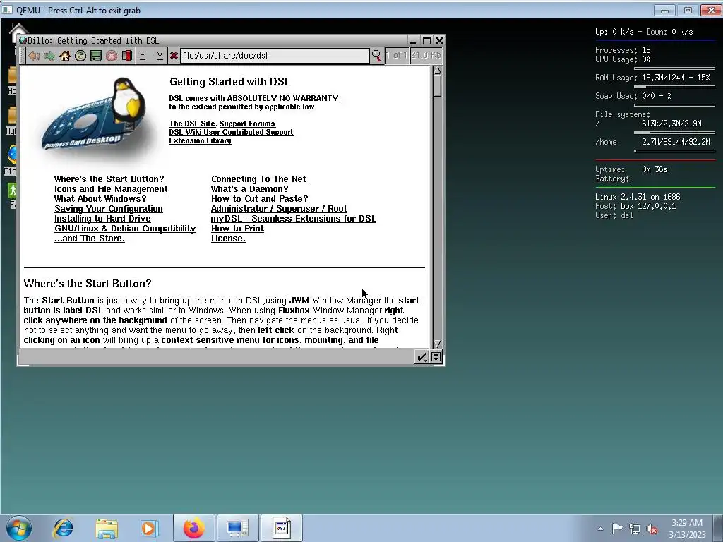Click the Dillo window title bar text
The height and width of the screenshot is (542, 723).
coord(93,40)
